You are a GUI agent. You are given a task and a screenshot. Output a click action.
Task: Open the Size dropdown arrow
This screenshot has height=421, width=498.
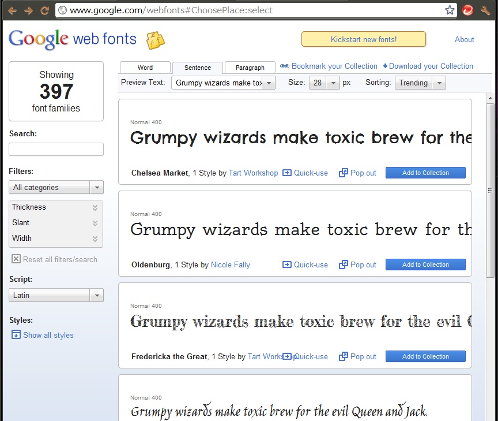pos(333,83)
